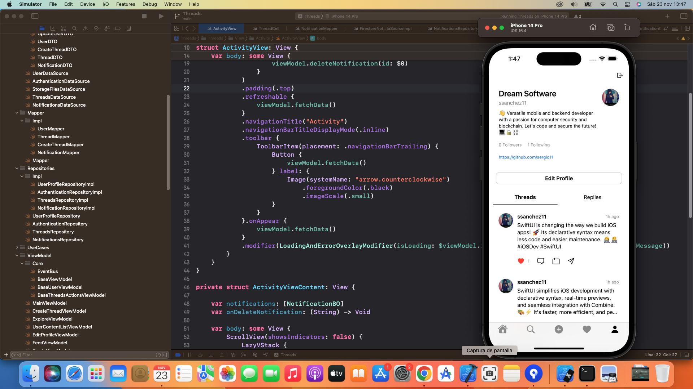Click the navigator vertical scrollbar
Viewport: 693px width, 389px height.
(x=168, y=142)
